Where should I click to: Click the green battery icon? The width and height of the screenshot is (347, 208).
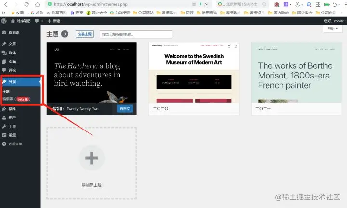[327, 4]
